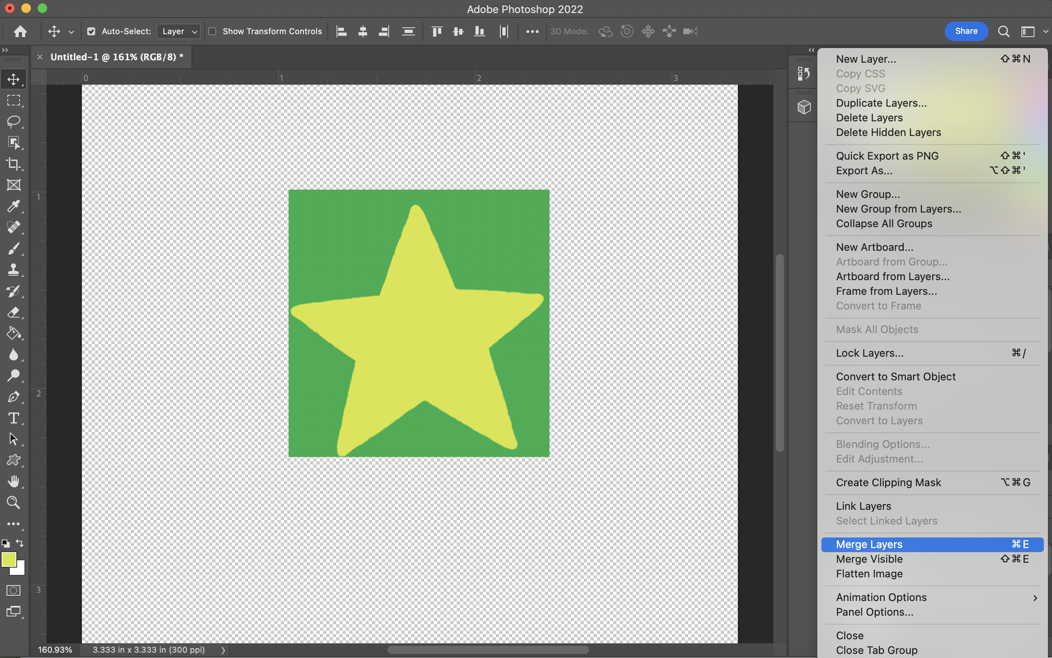This screenshot has width=1052, height=658.
Task: Choose Convert to Smart Object
Action: coord(895,376)
